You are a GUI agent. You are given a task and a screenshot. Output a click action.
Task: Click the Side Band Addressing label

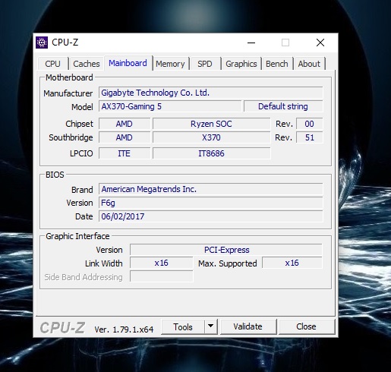[x=84, y=277]
